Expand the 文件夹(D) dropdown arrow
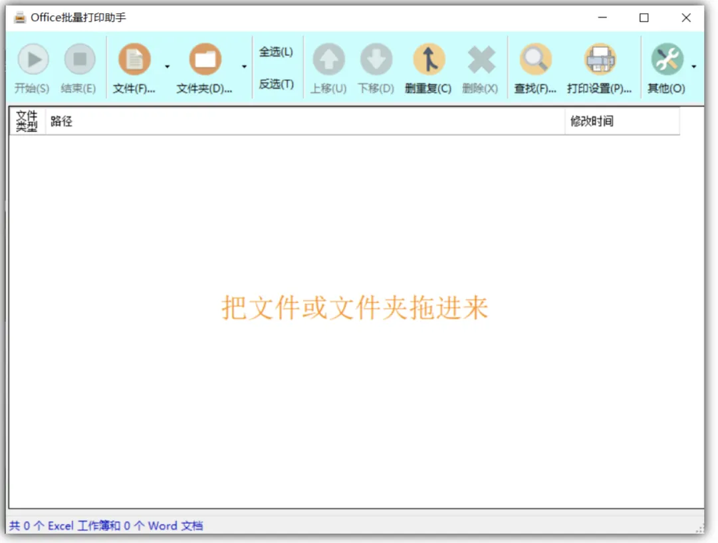718x543 pixels. click(x=244, y=67)
